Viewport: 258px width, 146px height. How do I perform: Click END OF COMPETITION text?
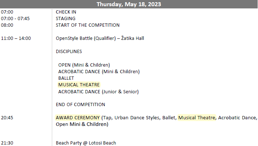[x=80, y=105]
